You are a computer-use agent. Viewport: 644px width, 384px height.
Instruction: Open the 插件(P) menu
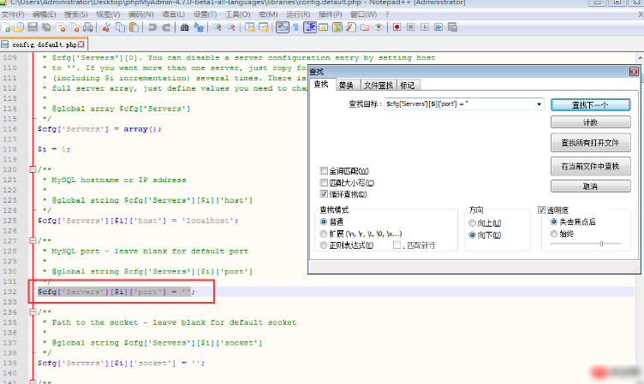coord(331,15)
